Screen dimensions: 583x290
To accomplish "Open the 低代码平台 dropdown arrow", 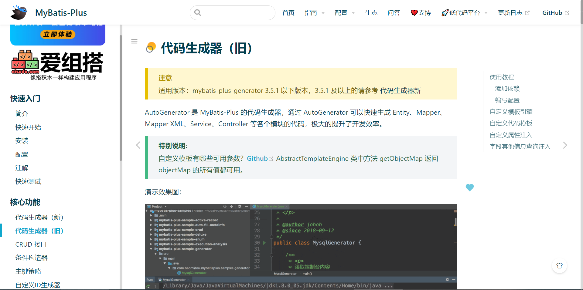I will (x=486, y=13).
